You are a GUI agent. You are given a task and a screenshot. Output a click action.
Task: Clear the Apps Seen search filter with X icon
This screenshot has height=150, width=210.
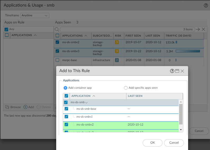[x=203, y=29]
